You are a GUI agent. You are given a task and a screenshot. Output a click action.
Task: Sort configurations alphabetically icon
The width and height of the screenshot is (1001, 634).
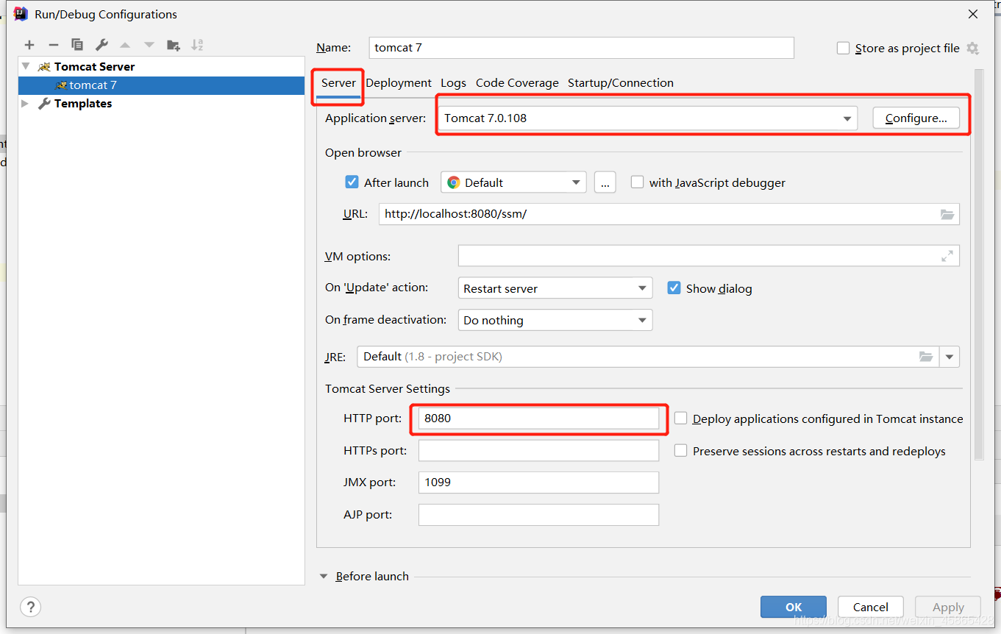197,45
